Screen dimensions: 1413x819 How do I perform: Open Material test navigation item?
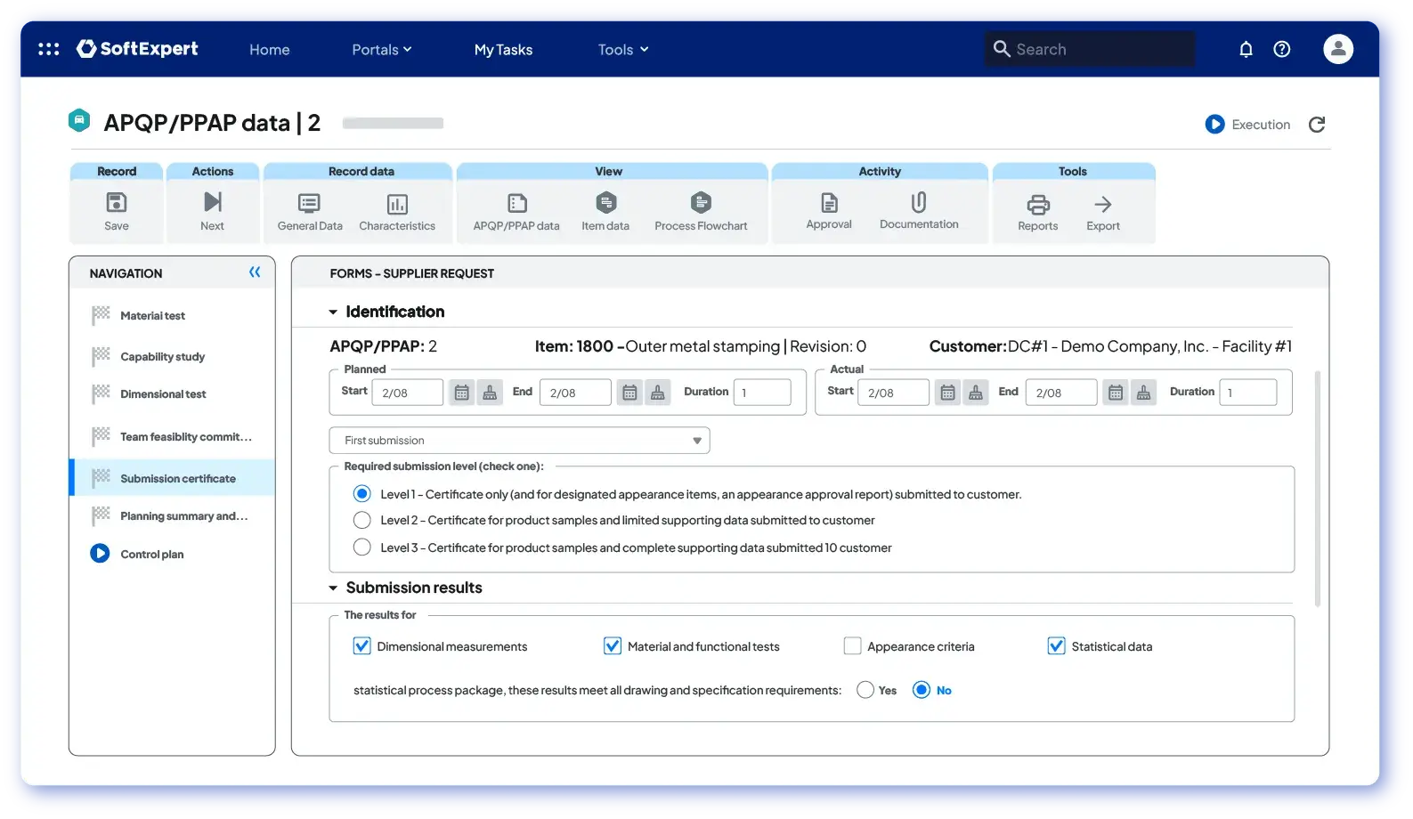click(172, 315)
